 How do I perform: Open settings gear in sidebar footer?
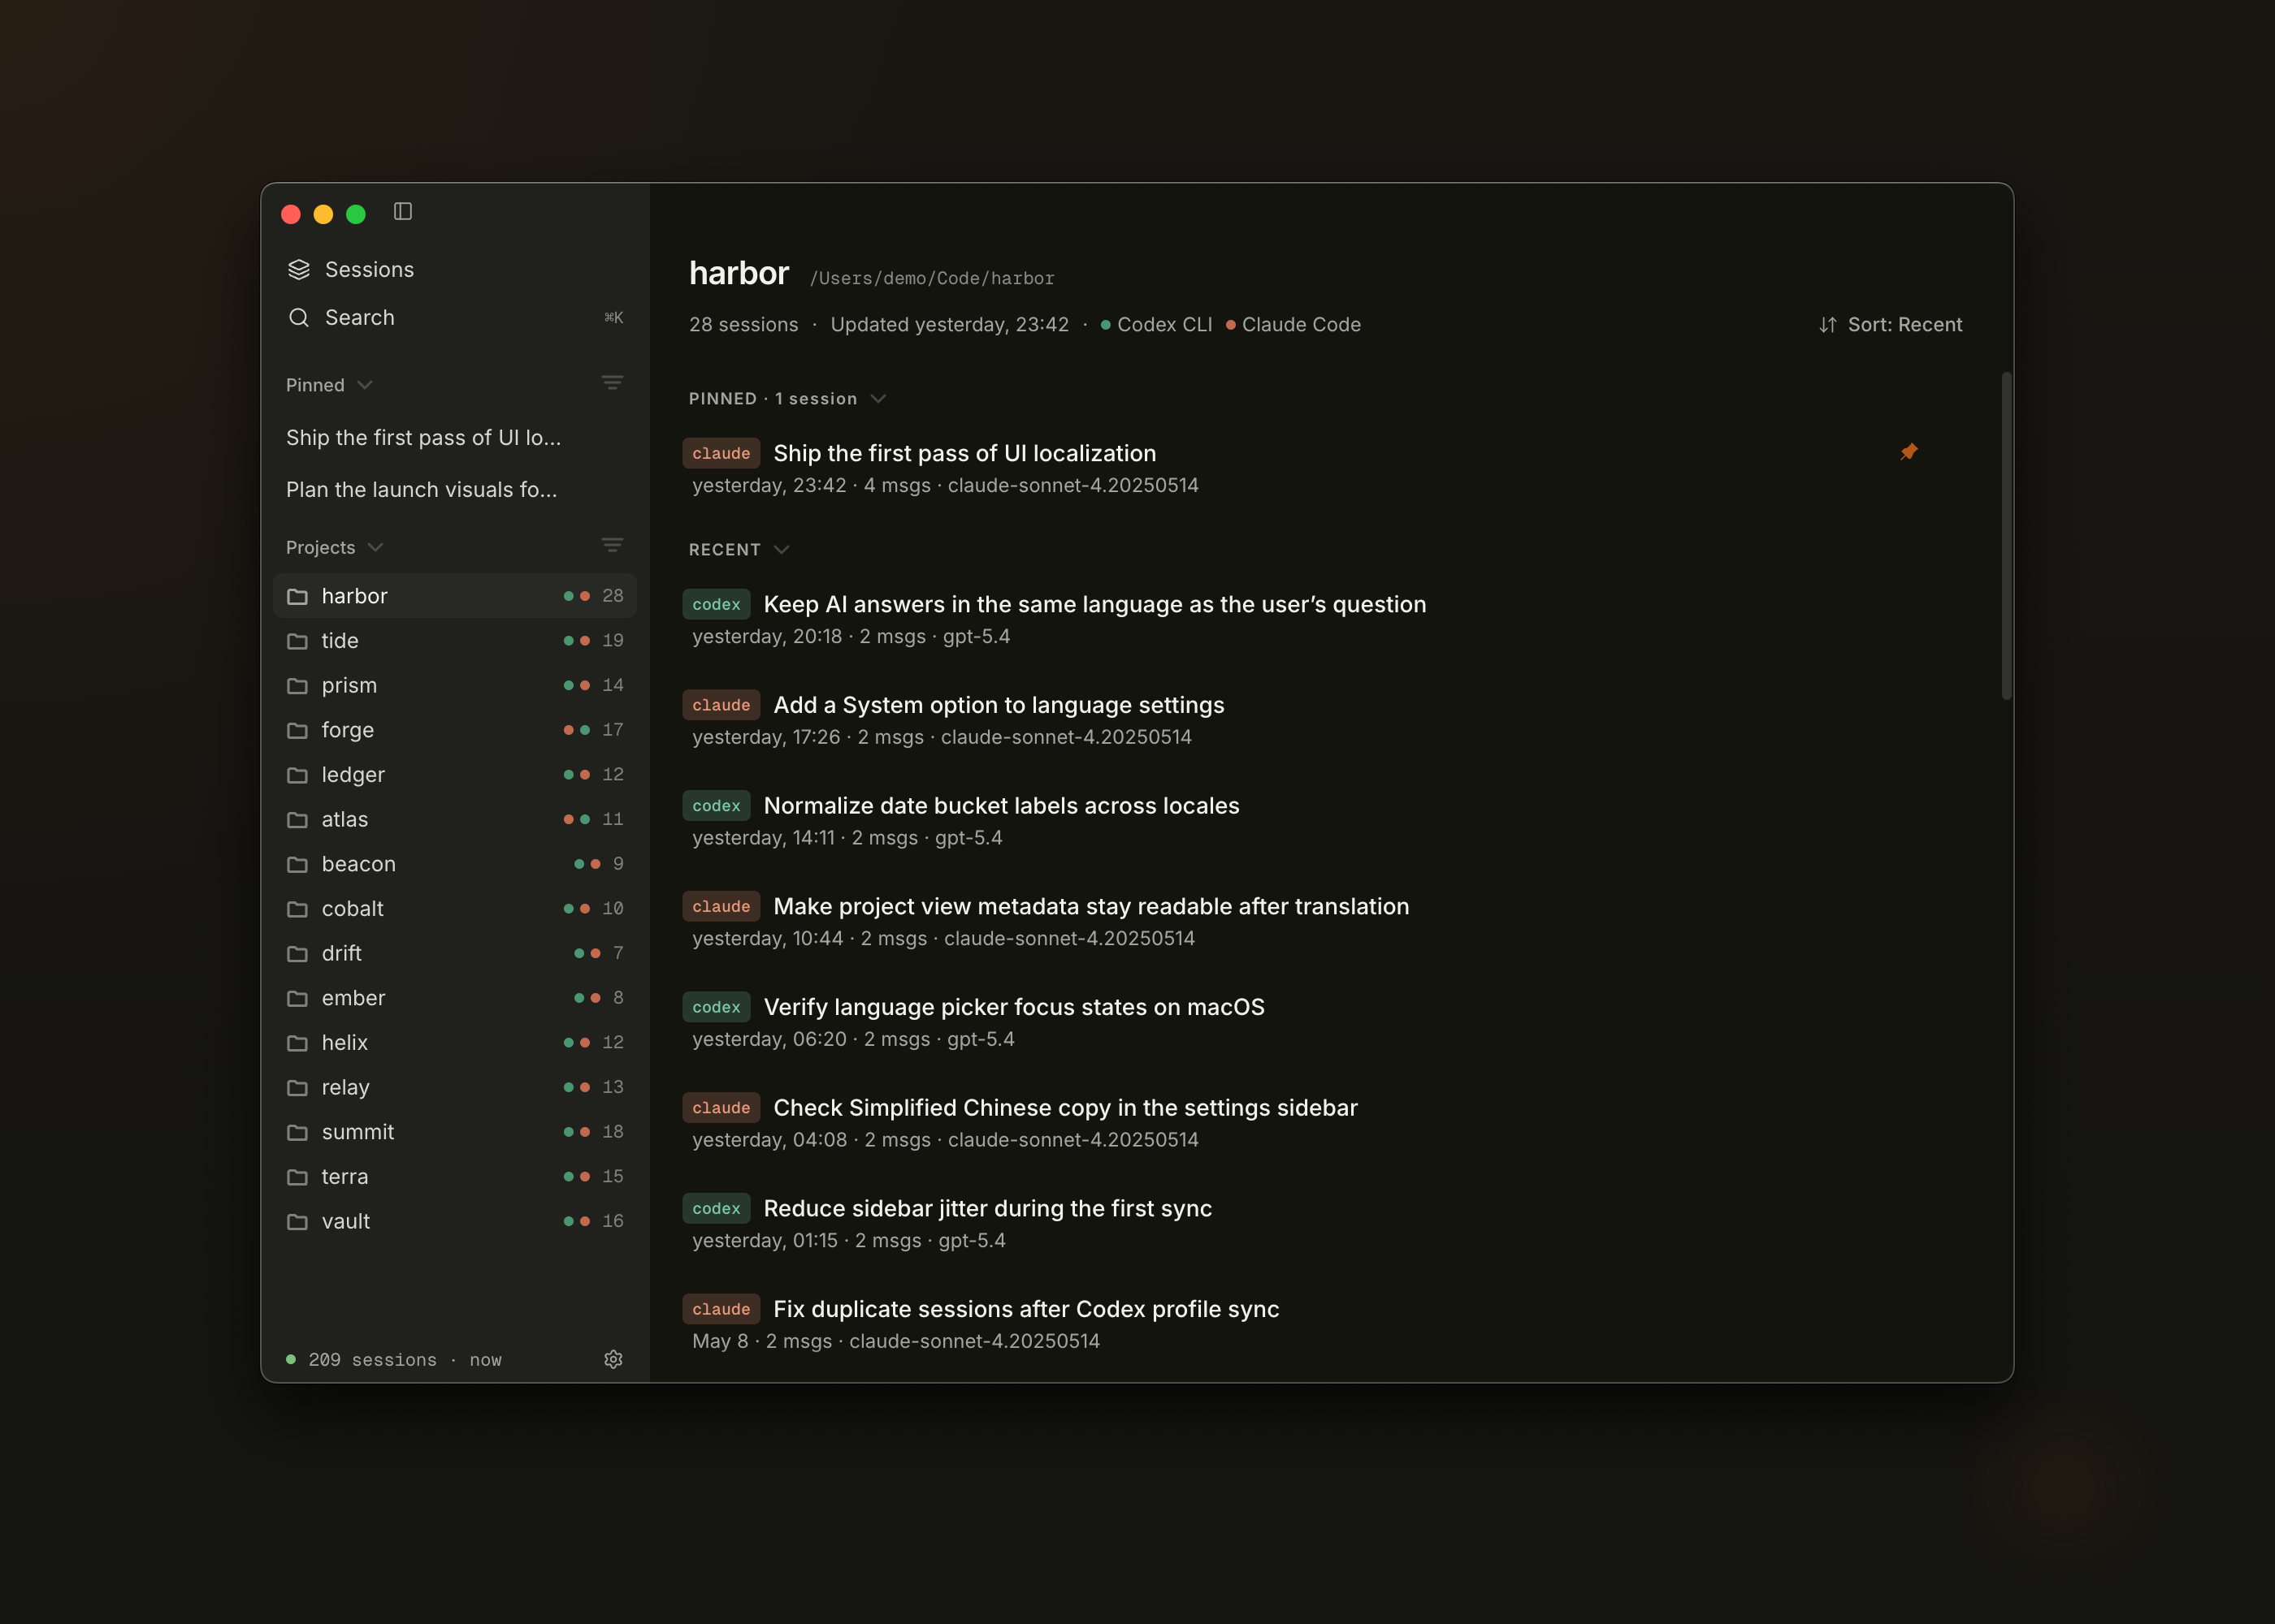pyautogui.click(x=613, y=1359)
